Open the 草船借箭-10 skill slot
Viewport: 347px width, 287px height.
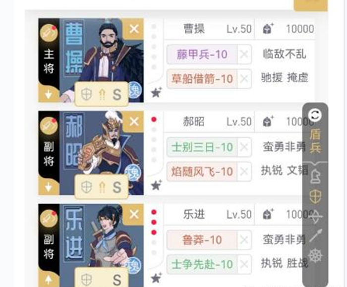202,79
